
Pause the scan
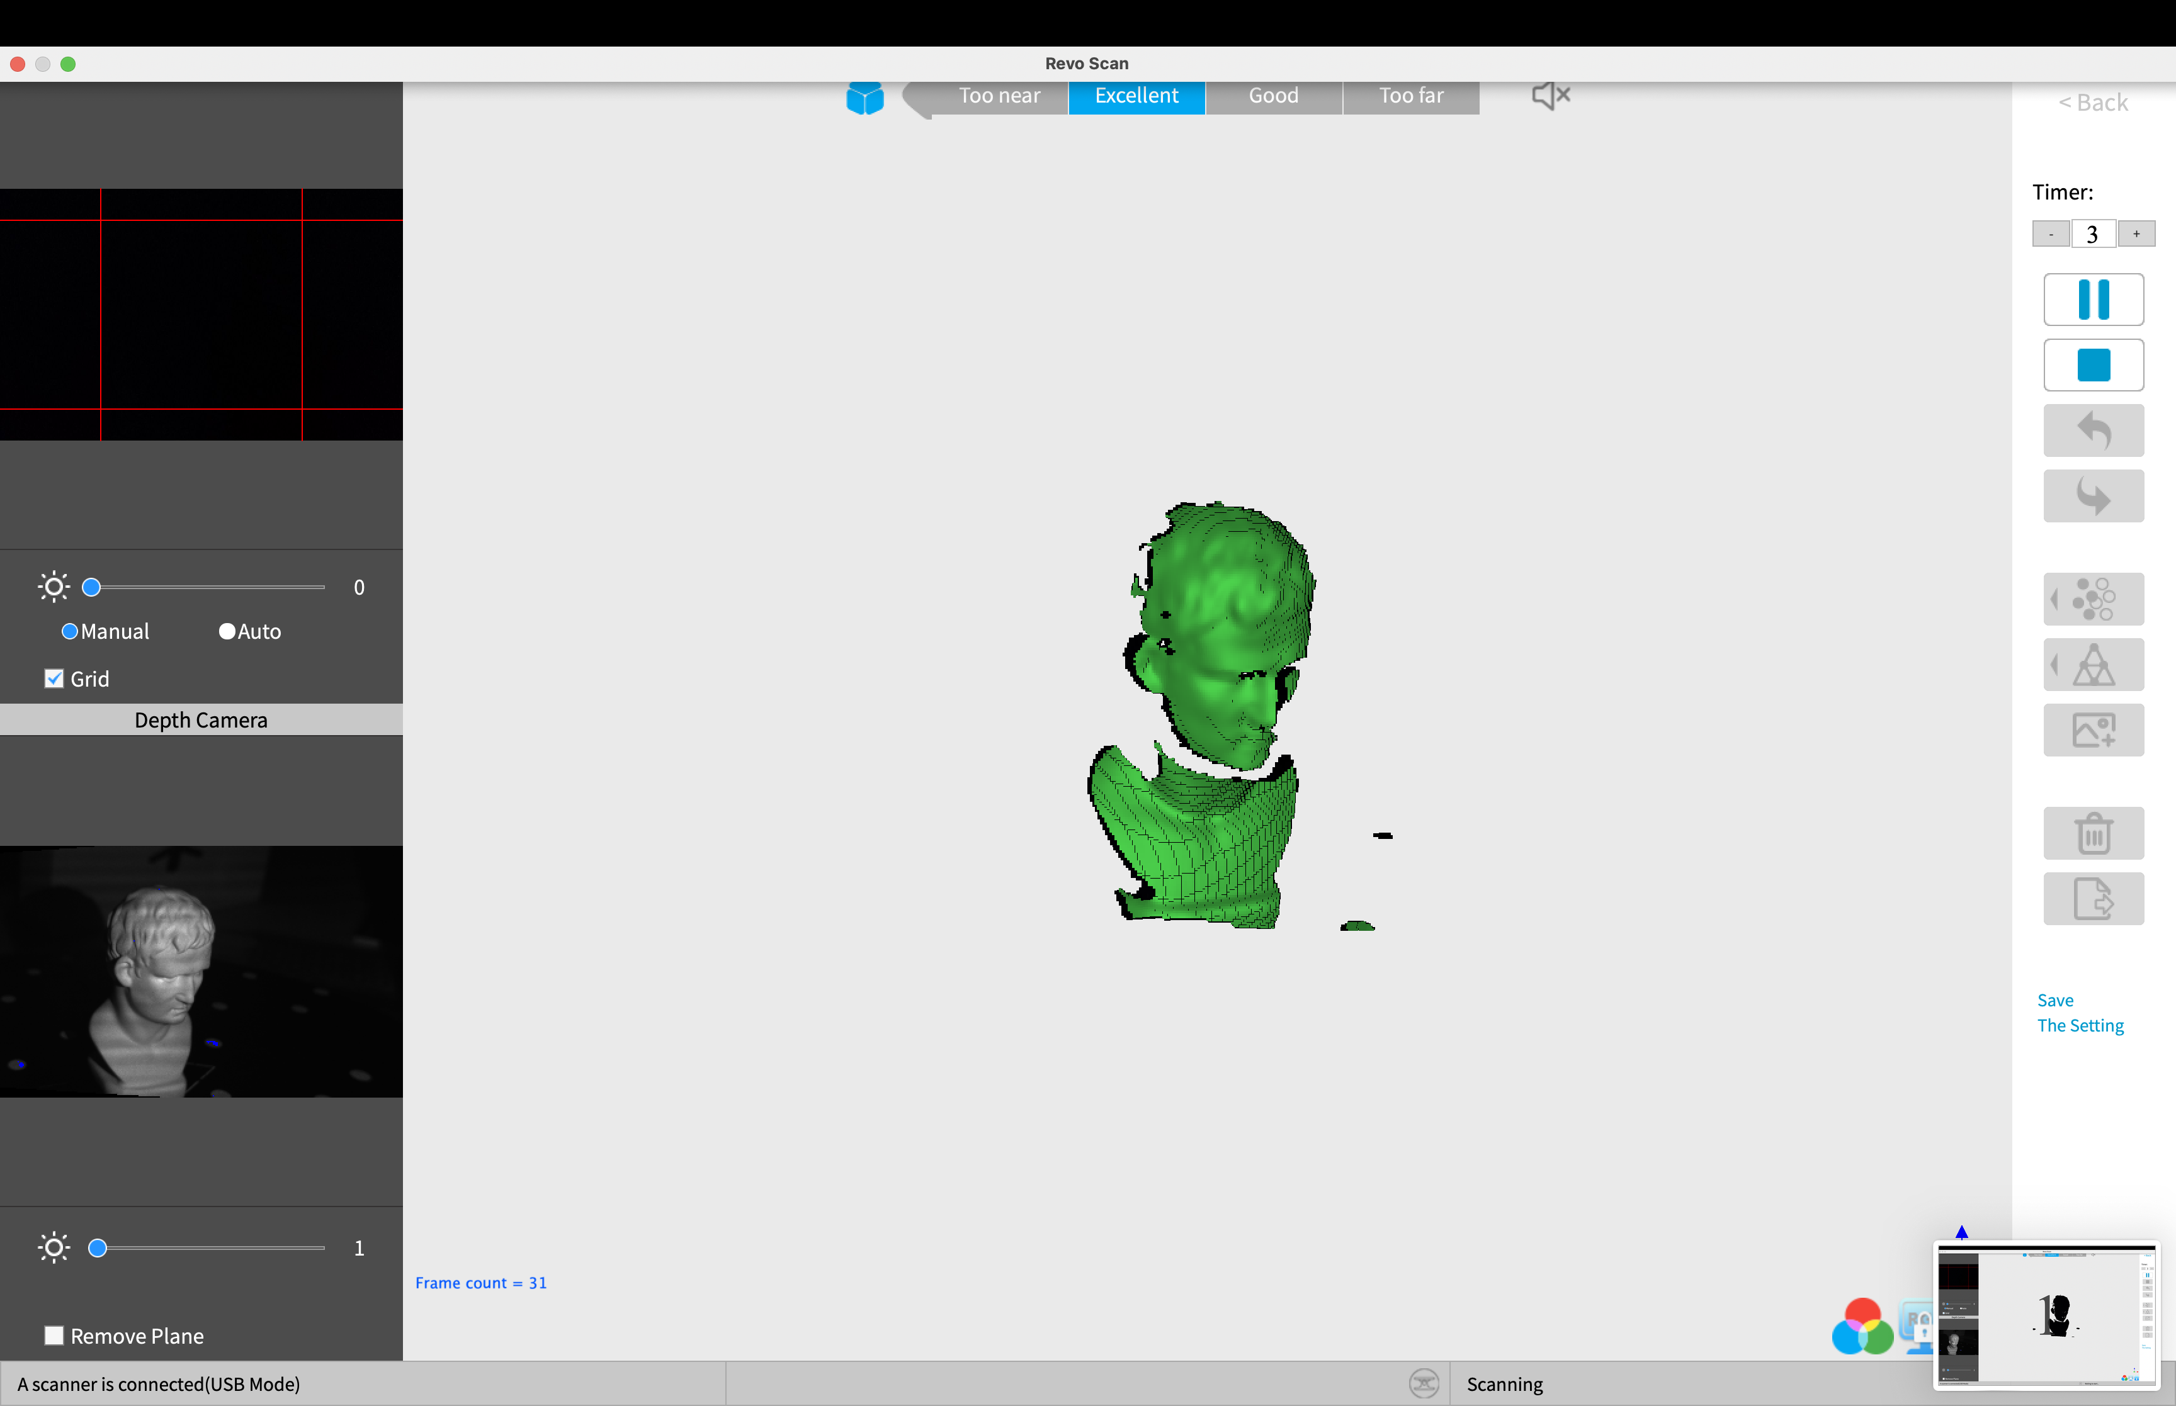coord(2092,300)
